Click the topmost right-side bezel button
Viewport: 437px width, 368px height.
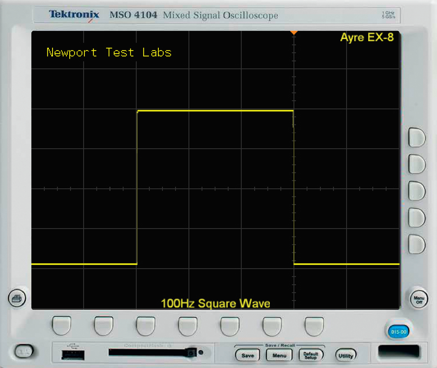click(417, 137)
